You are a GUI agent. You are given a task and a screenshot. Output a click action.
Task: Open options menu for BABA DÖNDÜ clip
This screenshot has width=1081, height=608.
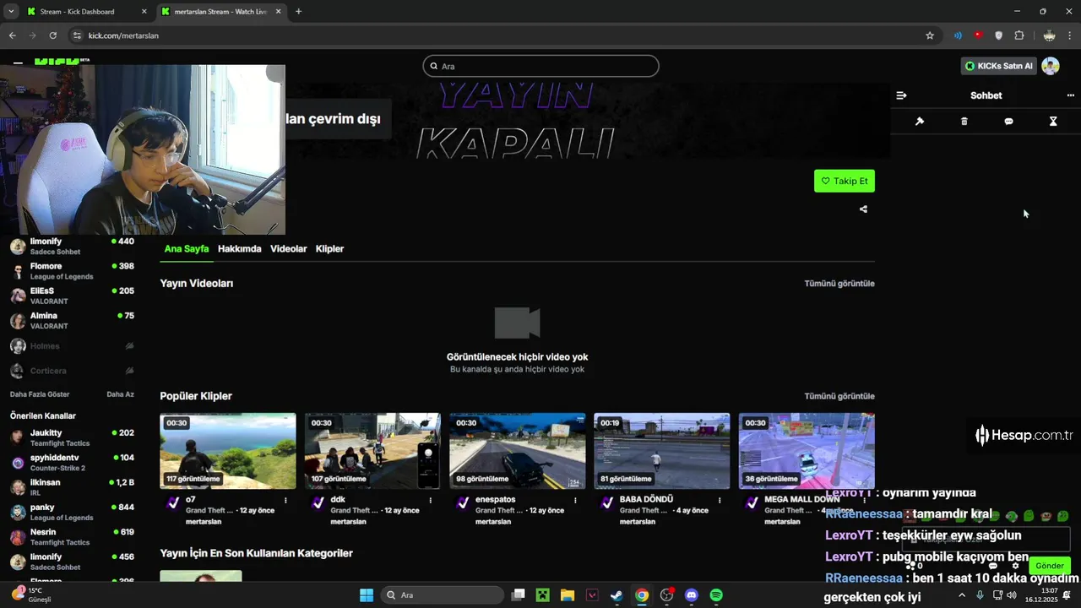point(720,500)
